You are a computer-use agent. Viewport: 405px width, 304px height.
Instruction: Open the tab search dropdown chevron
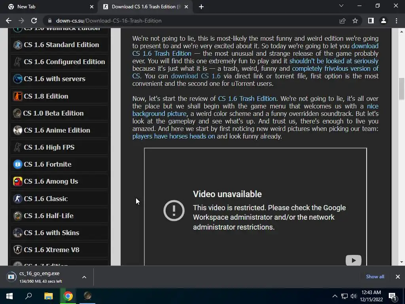[341, 6]
